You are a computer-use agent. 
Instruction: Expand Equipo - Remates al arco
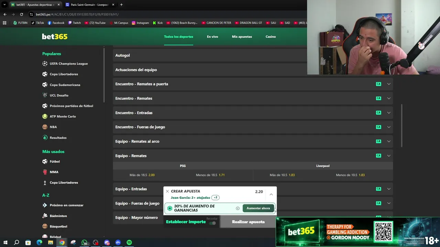(x=253, y=141)
